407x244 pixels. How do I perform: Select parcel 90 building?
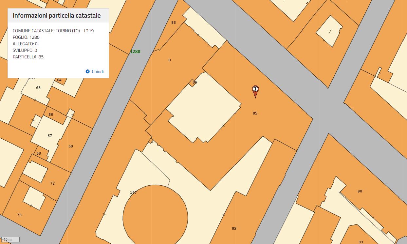[360, 191]
